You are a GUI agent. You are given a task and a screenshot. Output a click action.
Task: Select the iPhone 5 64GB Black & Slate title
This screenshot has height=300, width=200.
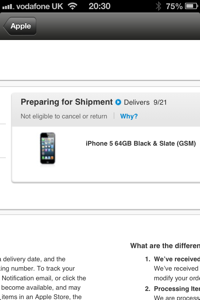pos(141,143)
